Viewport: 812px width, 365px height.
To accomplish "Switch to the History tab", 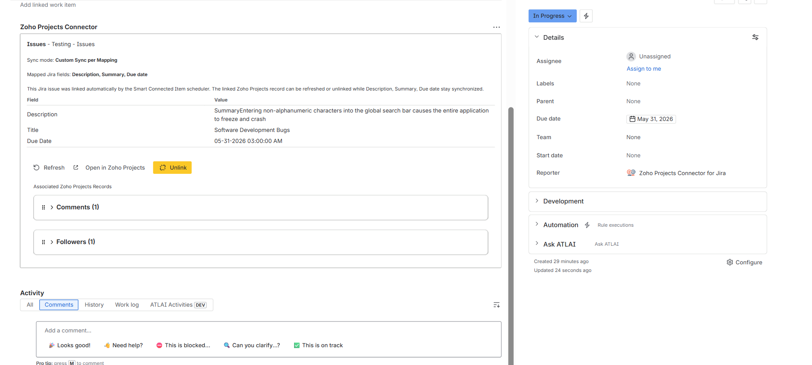I will pos(94,305).
